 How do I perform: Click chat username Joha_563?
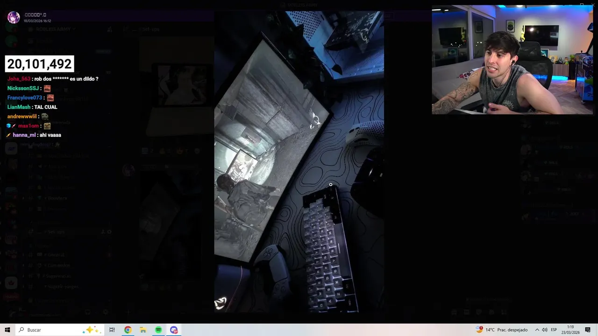coord(19,79)
